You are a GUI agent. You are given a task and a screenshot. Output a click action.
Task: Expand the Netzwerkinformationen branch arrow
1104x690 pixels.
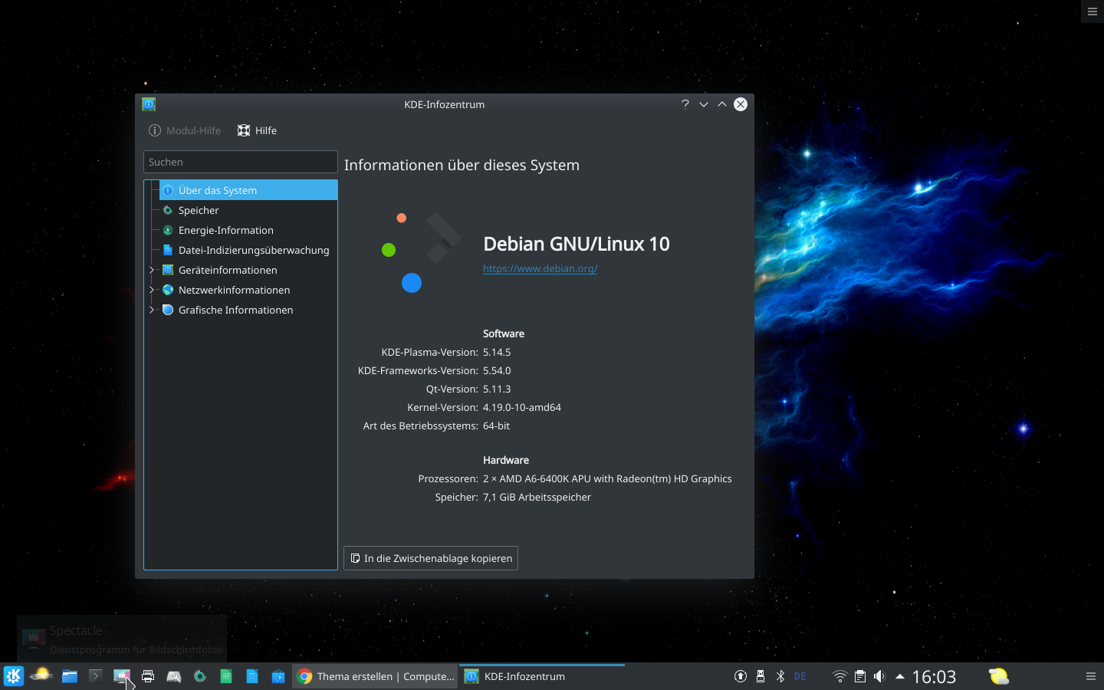(151, 290)
